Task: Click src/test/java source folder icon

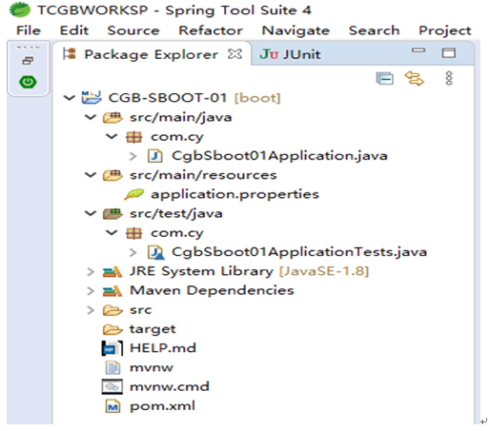Action: coord(112,213)
